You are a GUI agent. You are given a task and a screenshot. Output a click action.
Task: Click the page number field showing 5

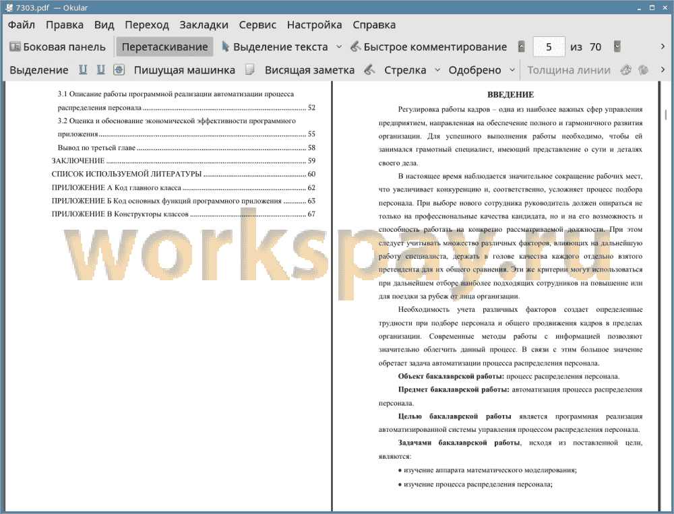(x=549, y=47)
